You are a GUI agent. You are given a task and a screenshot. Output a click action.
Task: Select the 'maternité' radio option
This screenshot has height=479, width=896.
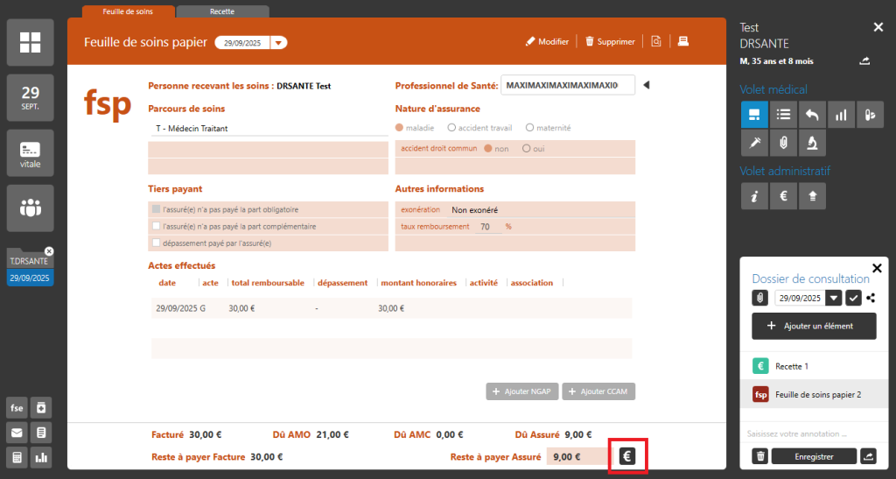point(529,128)
